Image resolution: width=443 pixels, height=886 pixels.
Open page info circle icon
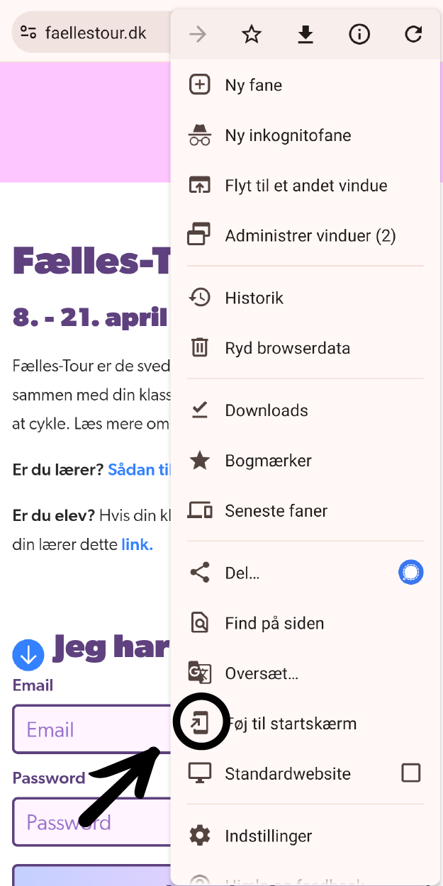point(359,34)
